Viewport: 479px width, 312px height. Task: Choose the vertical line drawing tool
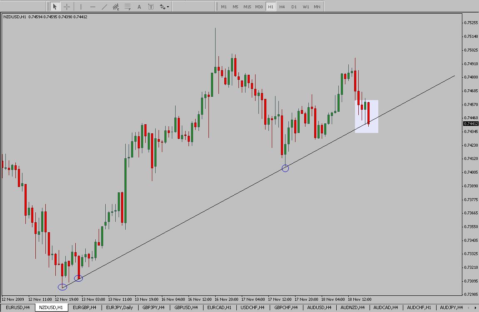(81, 7)
